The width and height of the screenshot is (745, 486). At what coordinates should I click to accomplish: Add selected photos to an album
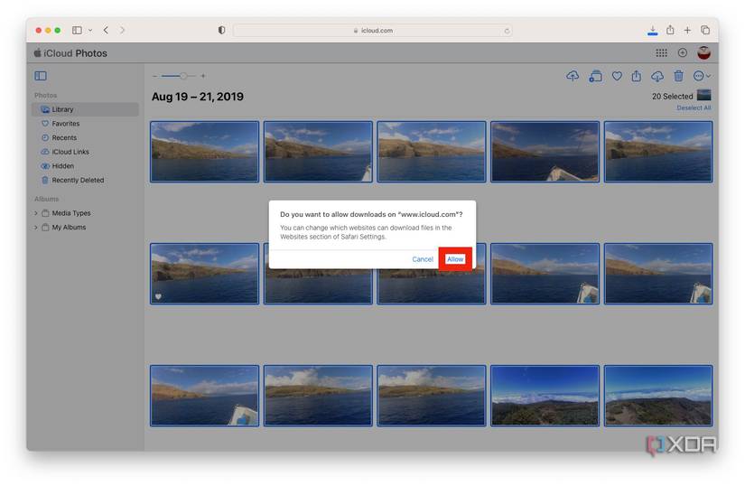click(595, 76)
